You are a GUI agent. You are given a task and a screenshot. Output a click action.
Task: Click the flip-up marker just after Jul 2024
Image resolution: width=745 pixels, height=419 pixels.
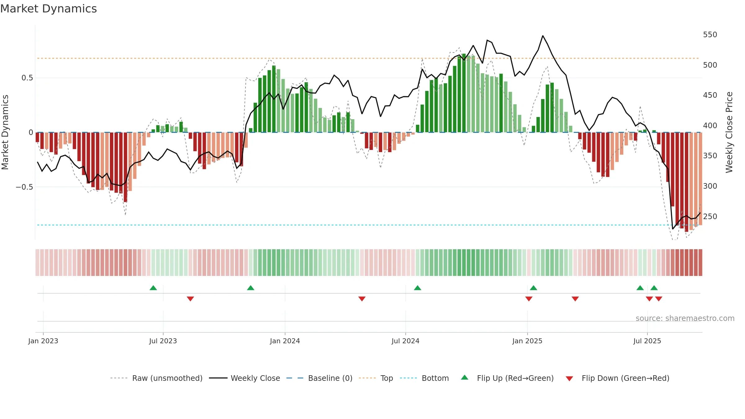[x=418, y=288]
